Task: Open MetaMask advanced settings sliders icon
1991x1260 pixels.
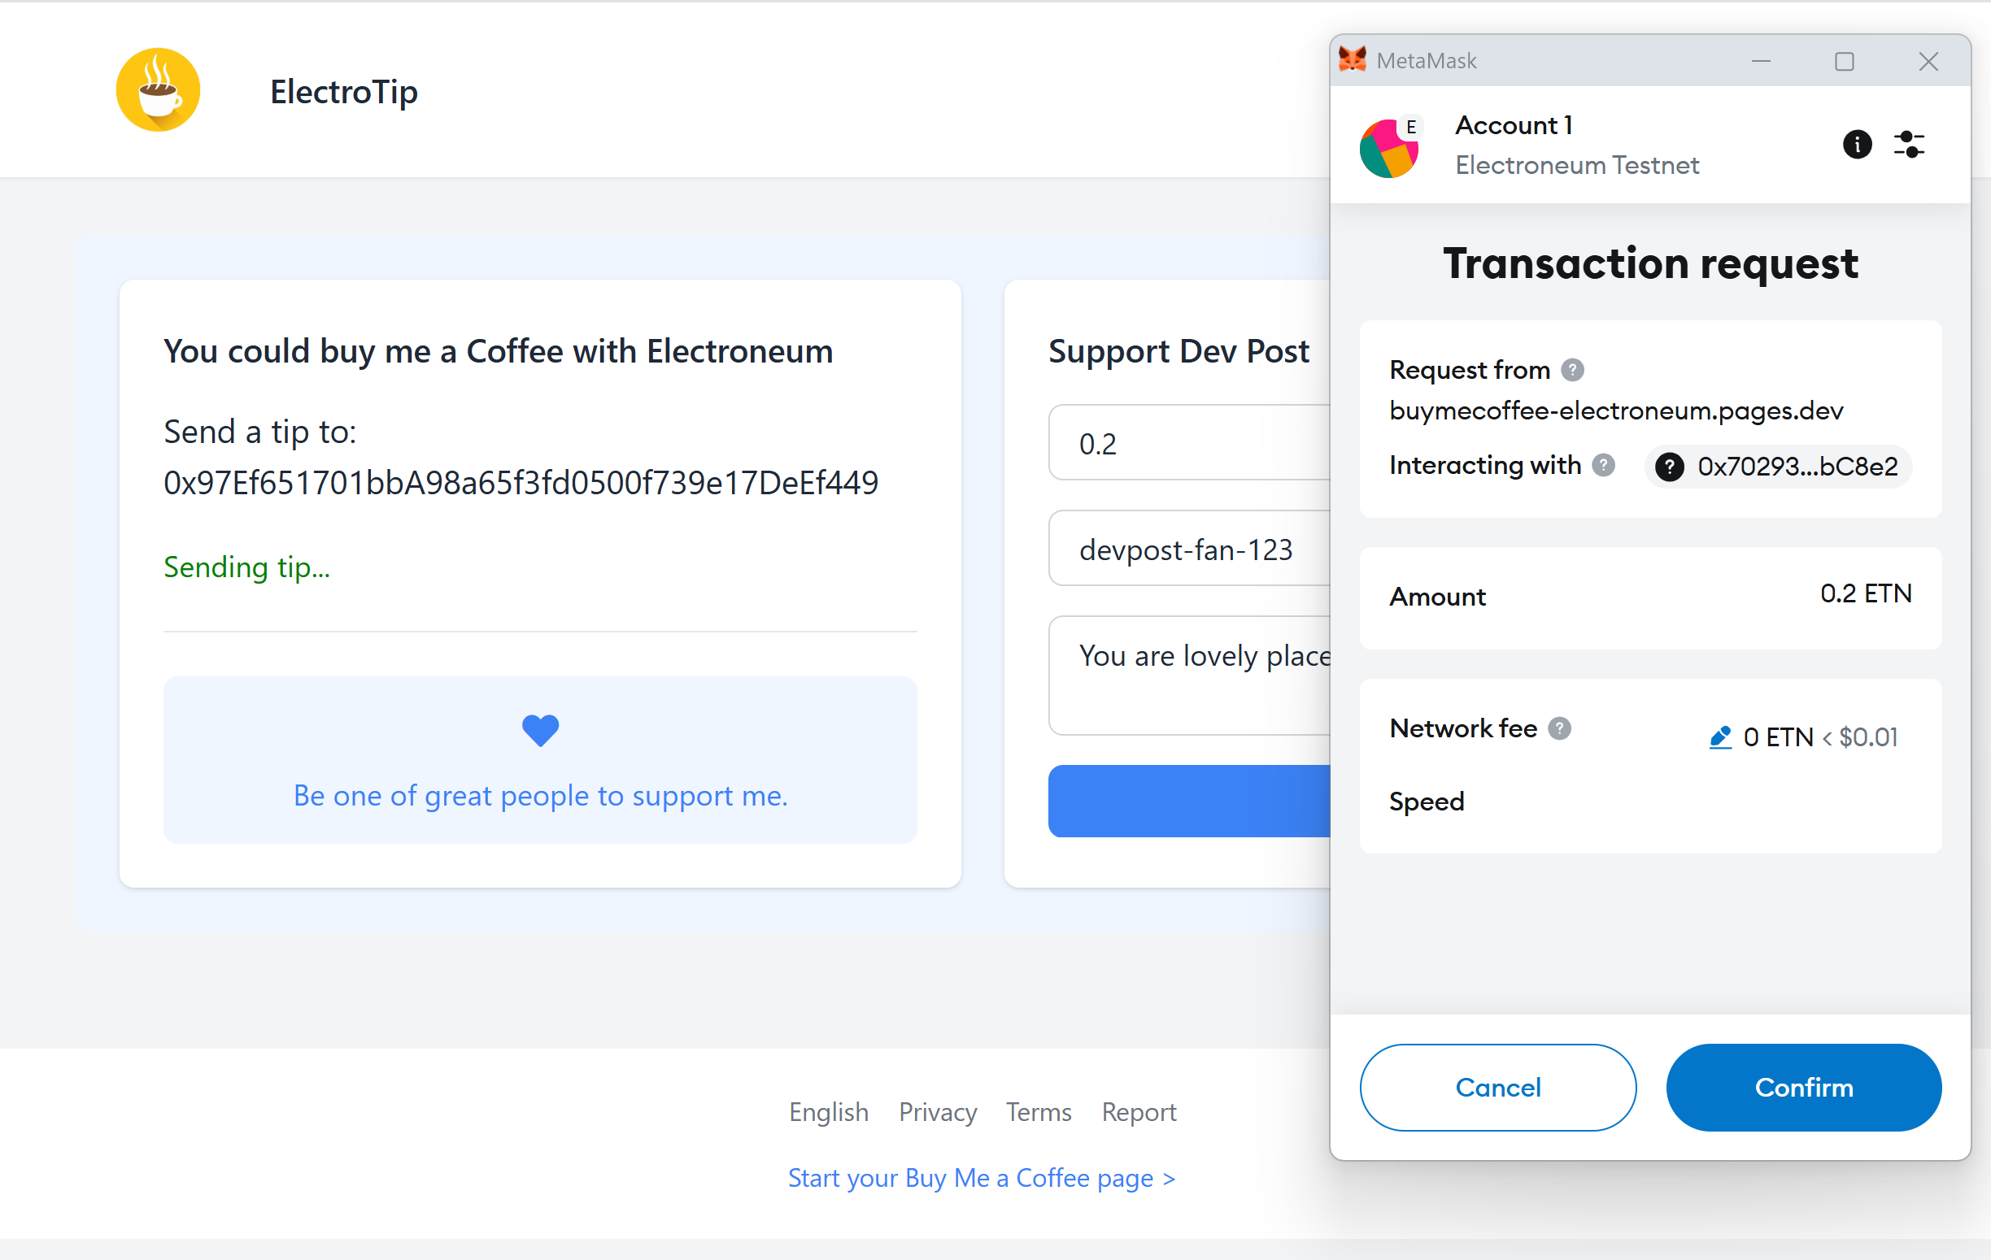Action: [1909, 145]
